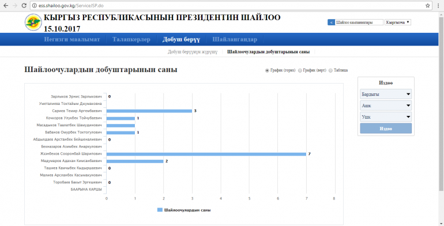
Task: Select График (верт) radio button
Action: click(x=300, y=70)
